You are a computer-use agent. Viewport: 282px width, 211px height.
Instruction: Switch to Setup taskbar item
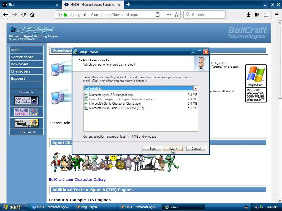[x=183, y=207]
